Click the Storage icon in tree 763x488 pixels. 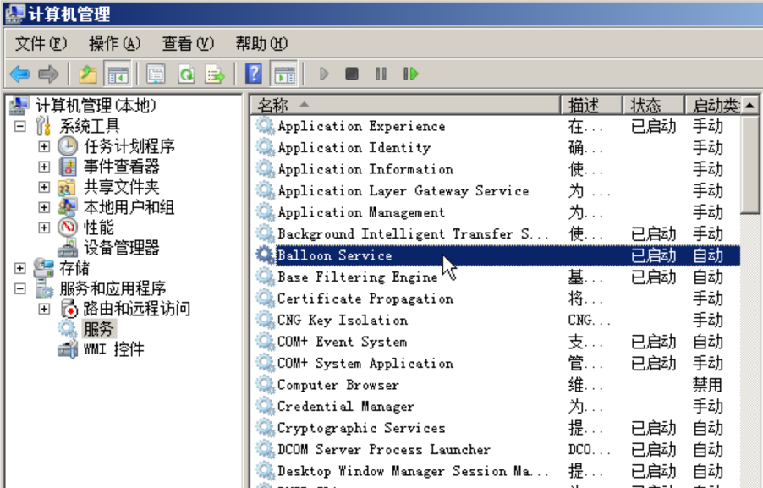point(44,268)
